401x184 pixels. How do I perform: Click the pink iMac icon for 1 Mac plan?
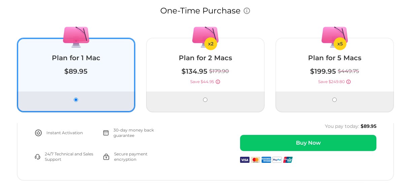click(x=76, y=37)
